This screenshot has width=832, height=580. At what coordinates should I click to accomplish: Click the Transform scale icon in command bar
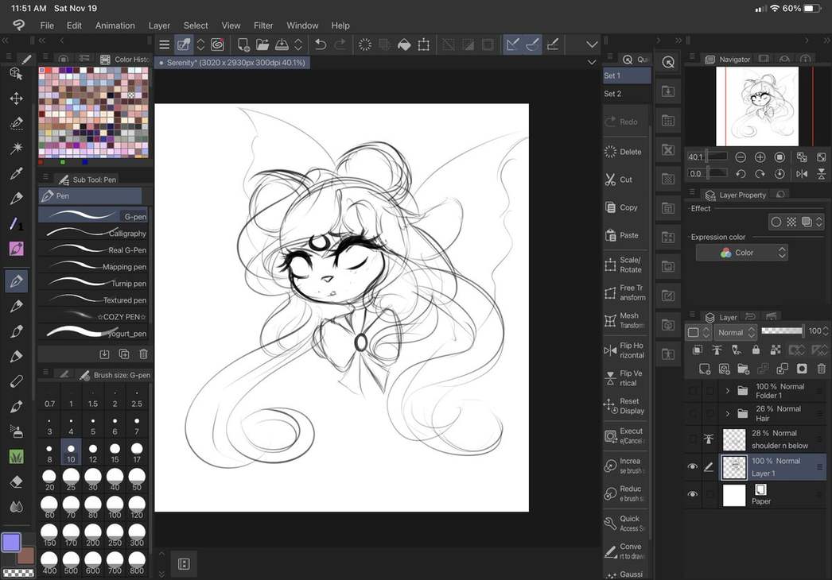pos(423,44)
